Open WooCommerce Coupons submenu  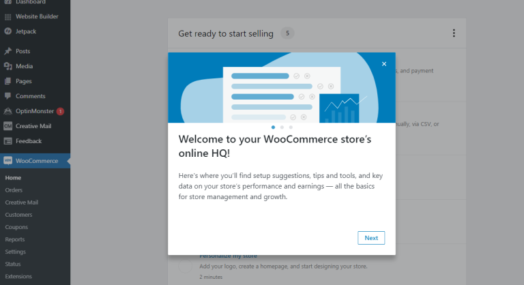click(16, 227)
